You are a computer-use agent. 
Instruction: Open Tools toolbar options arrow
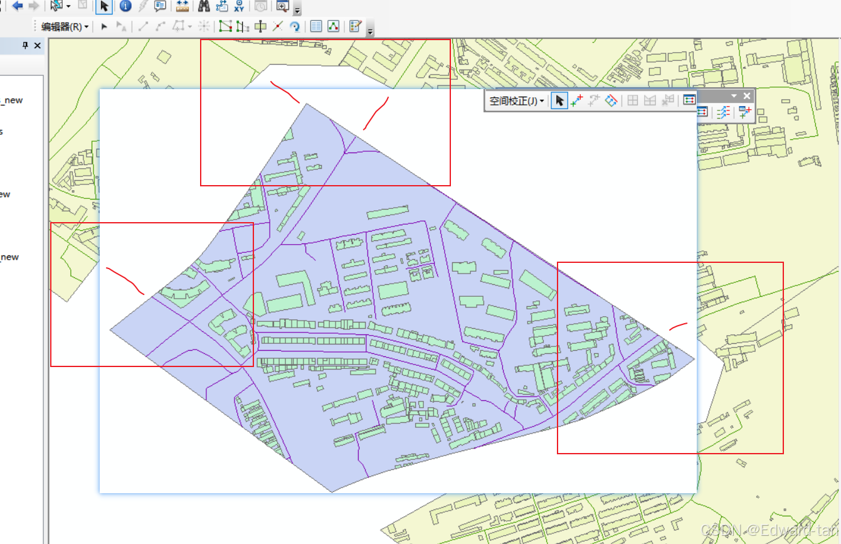[297, 10]
